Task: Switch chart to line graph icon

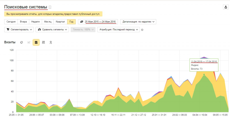Action: (x=29, y=43)
